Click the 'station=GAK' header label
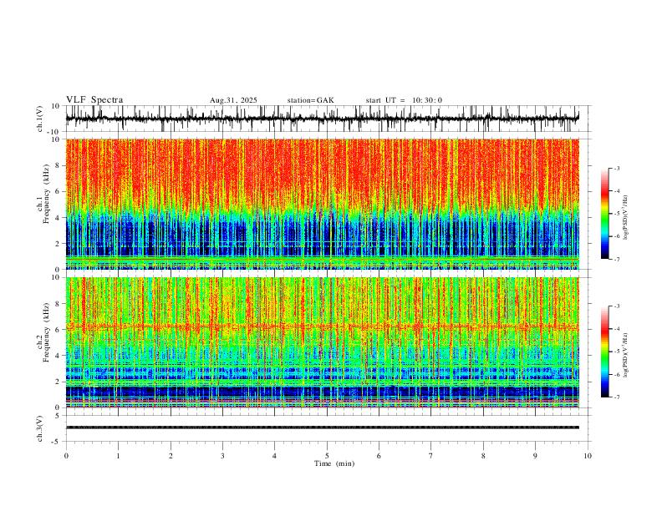 tap(310, 100)
